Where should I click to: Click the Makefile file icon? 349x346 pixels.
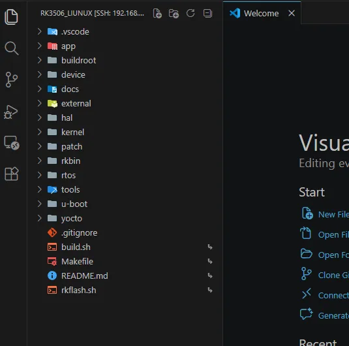pyautogui.click(x=52, y=261)
